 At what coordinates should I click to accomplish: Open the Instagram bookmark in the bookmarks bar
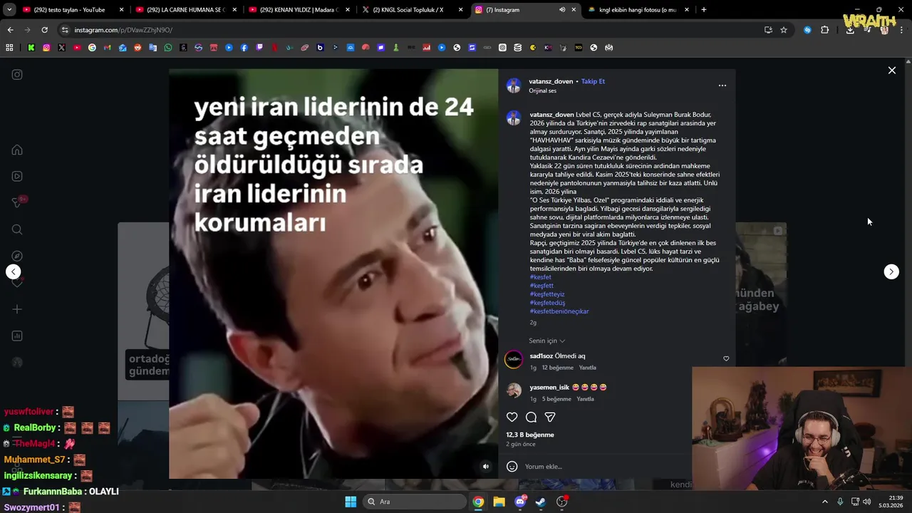click(x=46, y=48)
